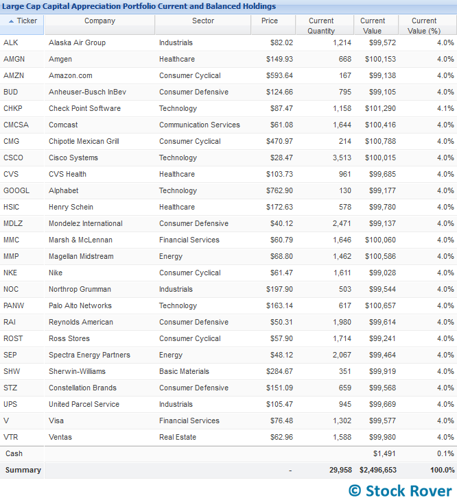Click the ascending sort arrow beside Ticker

(11, 21)
